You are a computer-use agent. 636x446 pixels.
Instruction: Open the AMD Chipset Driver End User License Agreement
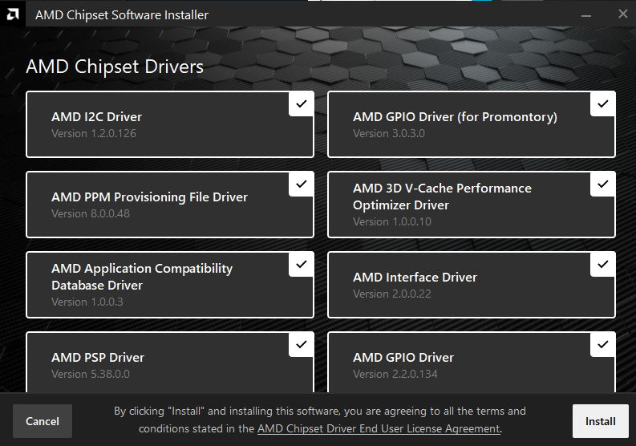click(x=379, y=429)
